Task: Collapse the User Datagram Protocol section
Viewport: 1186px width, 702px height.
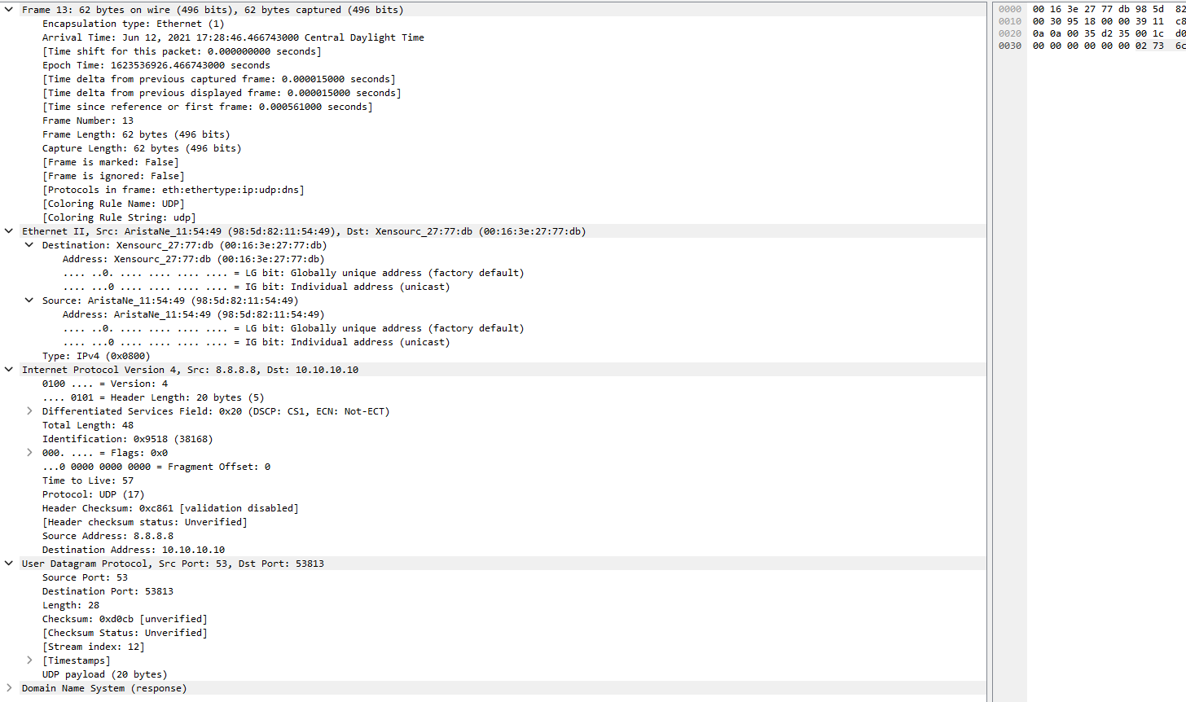Action: tap(9, 563)
